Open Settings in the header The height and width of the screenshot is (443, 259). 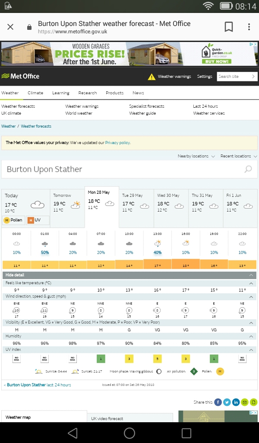point(205,76)
